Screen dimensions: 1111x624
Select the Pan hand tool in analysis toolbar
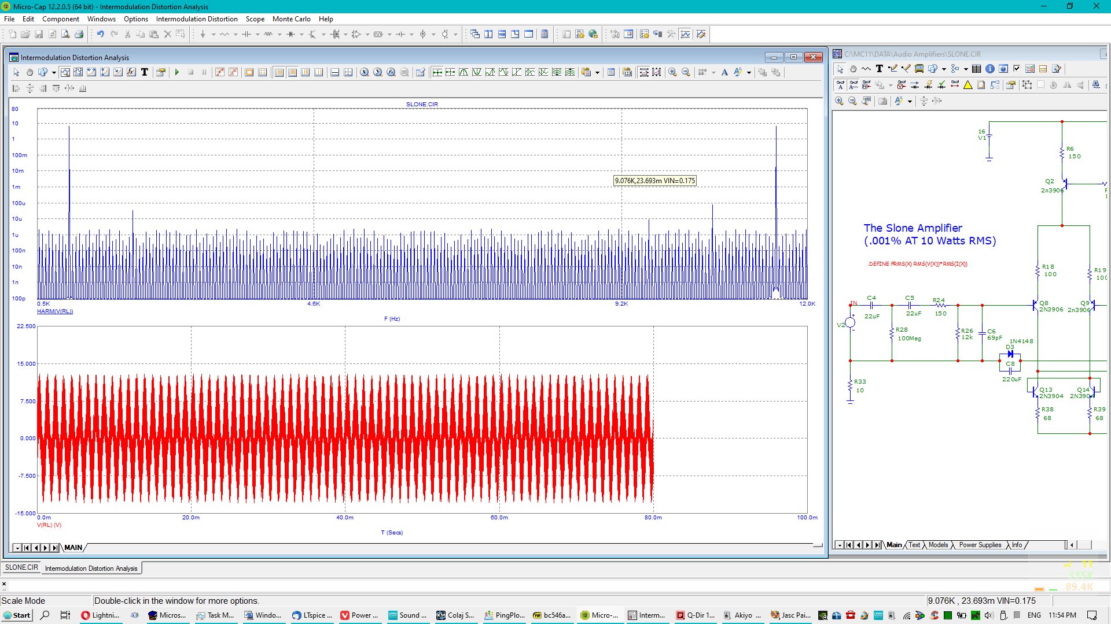click(x=30, y=72)
